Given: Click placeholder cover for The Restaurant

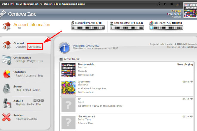Looking at the screenshot, I should [68, 122].
